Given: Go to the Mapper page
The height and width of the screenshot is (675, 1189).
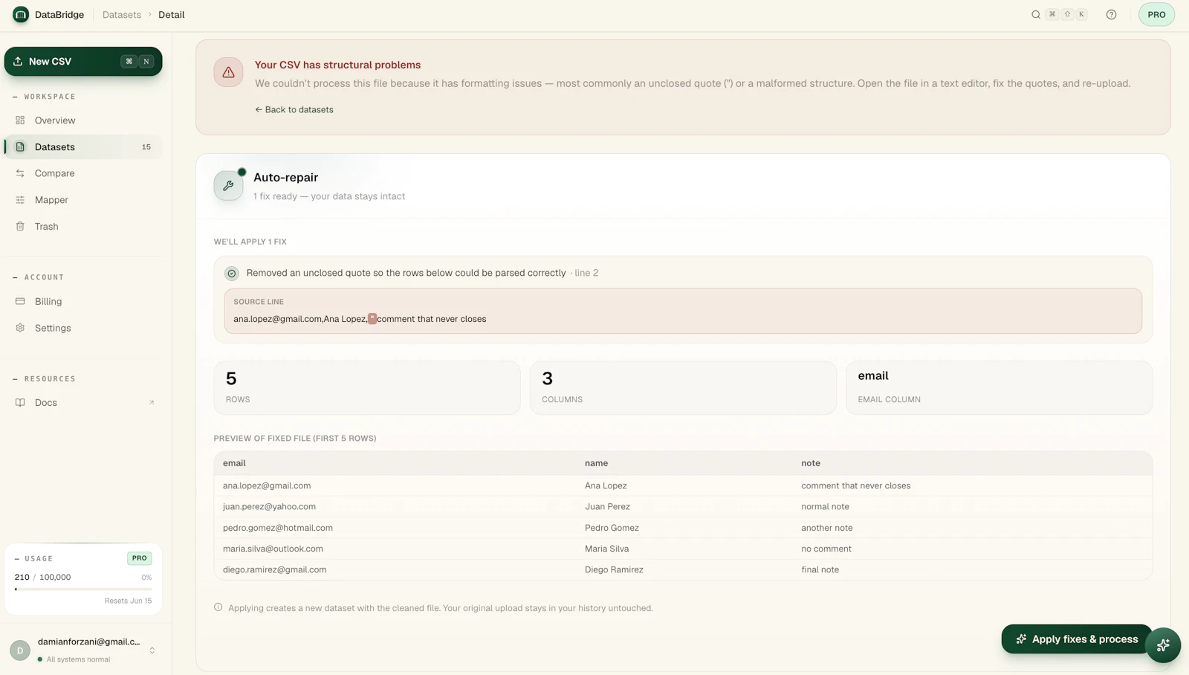Looking at the screenshot, I should tap(83, 200).
